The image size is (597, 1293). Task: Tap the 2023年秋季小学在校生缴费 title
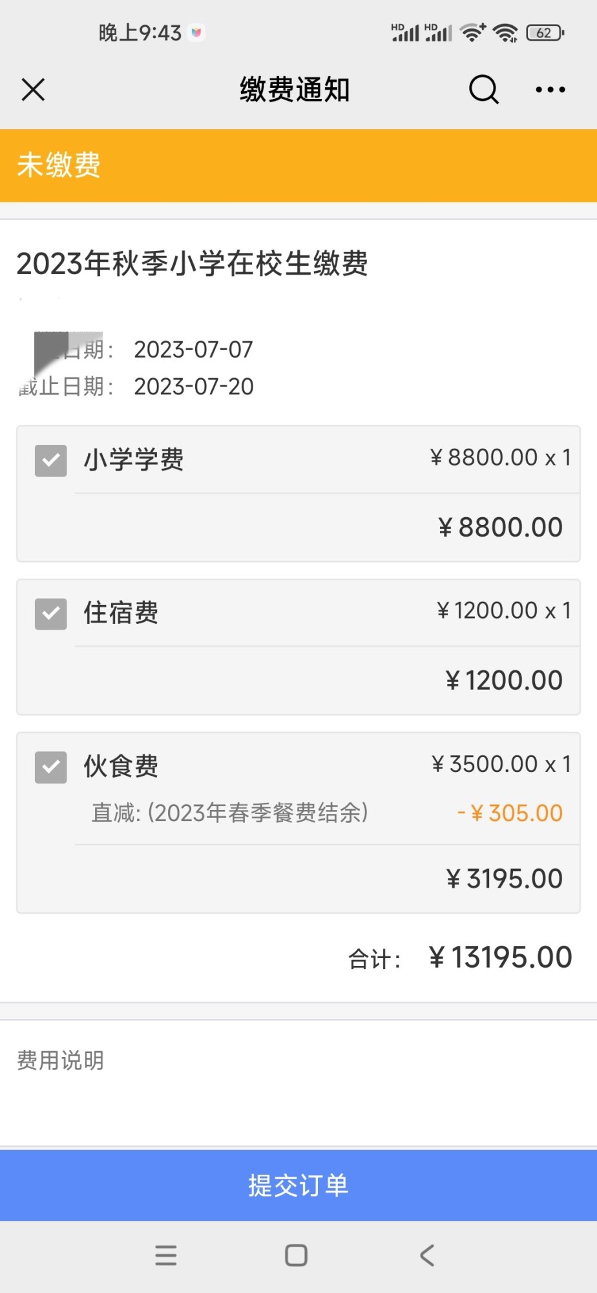click(193, 264)
